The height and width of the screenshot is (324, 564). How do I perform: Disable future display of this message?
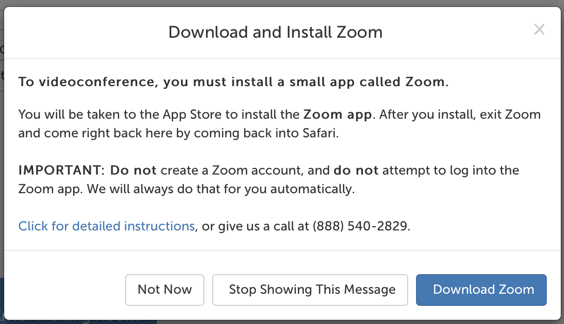tap(310, 290)
